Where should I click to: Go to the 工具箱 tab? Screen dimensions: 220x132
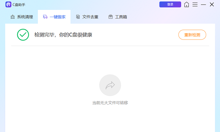(118, 17)
